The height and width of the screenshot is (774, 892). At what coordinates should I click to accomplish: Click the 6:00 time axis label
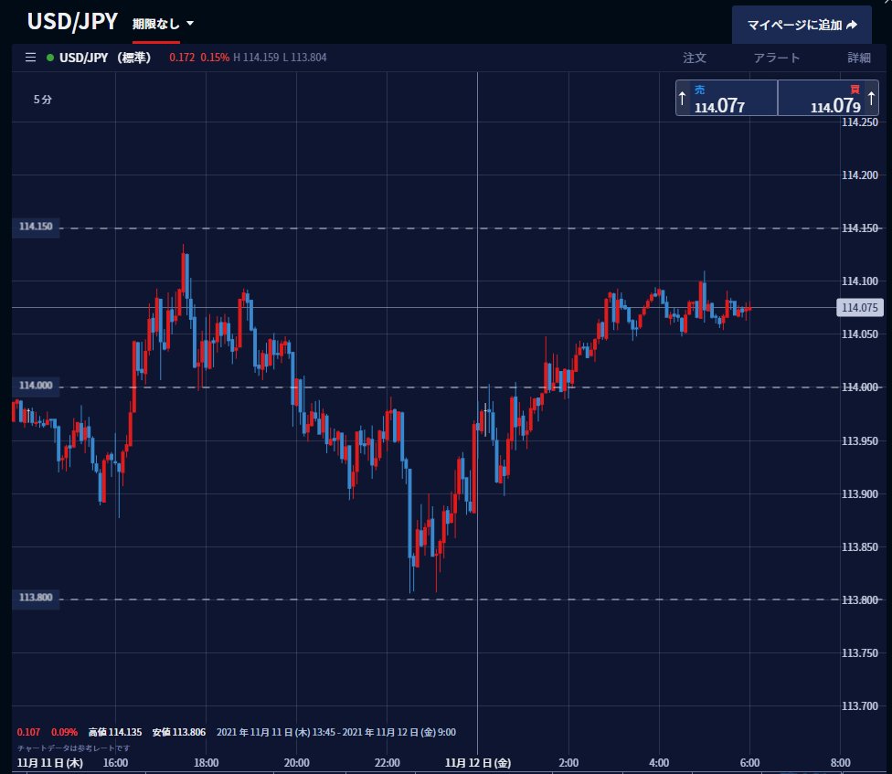(x=749, y=763)
